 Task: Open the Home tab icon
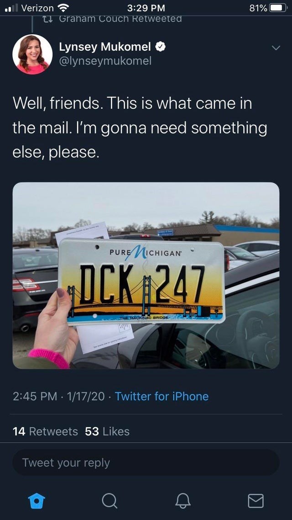point(36,501)
